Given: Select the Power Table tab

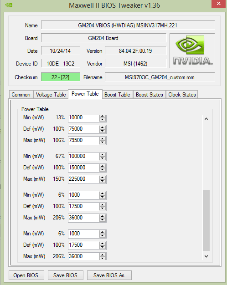Looking at the screenshot, I should [85, 94].
